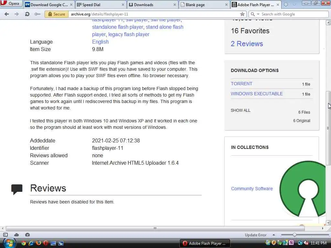Open the Opera main menu button
The width and height of the screenshot is (331, 248).
[x=11, y=3]
